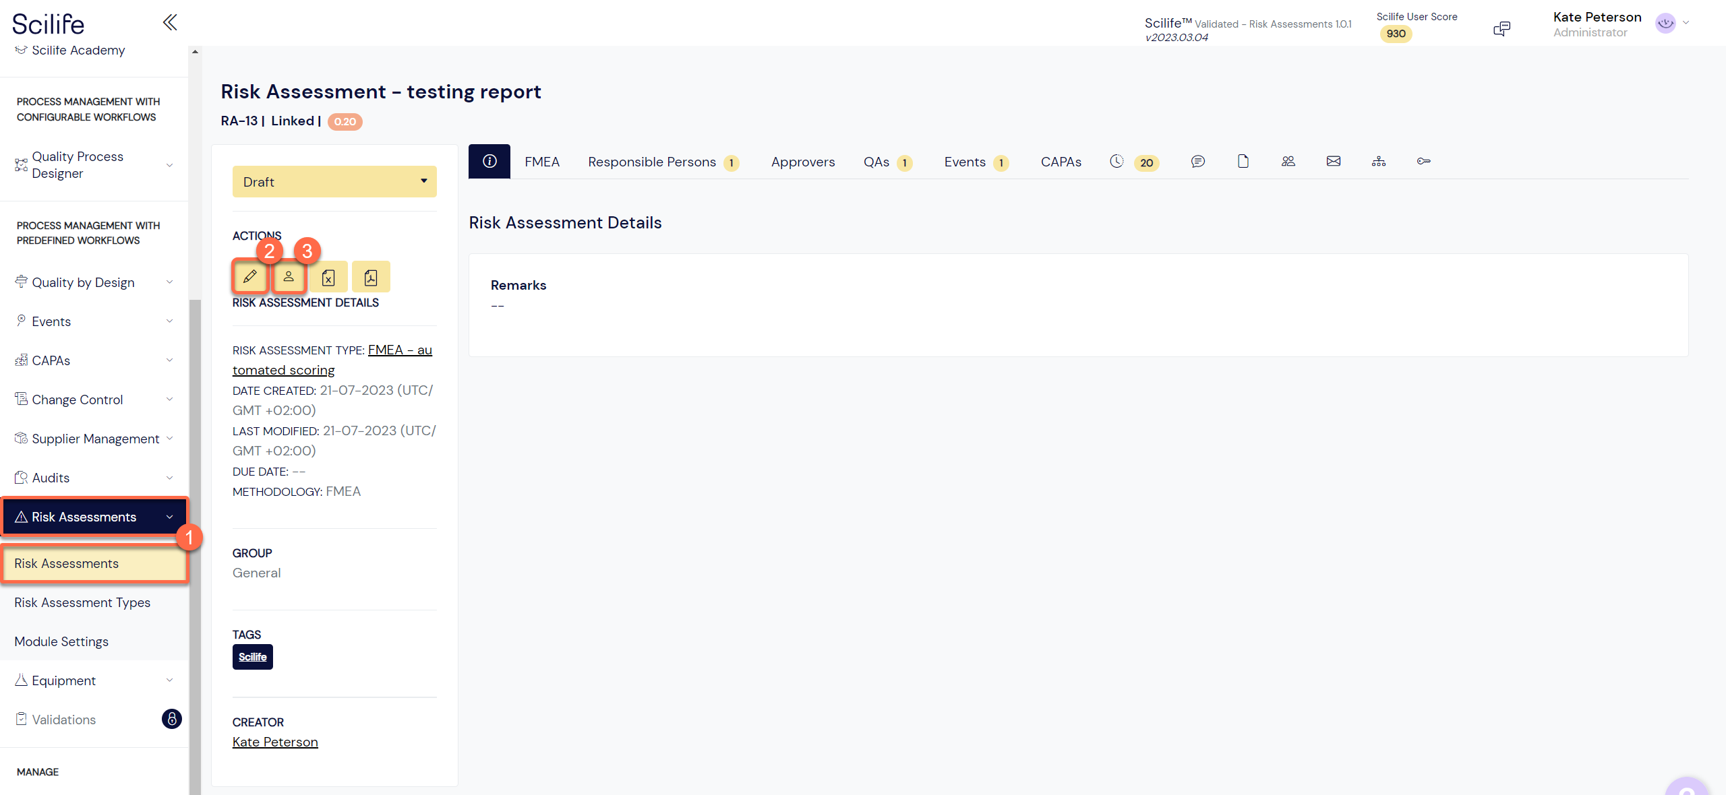The image size is (1726, 795).
Task: Expand the Supplier Management chevron
Action: pos(170,439)
